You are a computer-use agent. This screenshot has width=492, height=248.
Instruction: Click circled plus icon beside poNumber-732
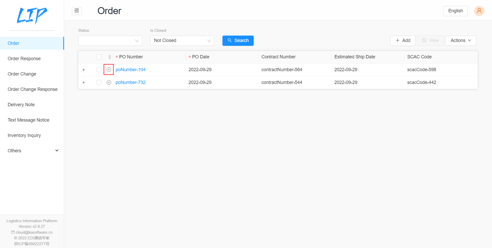coord(109,83)
